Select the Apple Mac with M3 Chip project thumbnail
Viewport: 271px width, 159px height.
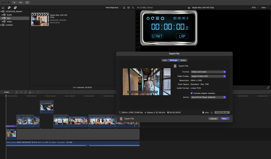(x=40, y=20)
